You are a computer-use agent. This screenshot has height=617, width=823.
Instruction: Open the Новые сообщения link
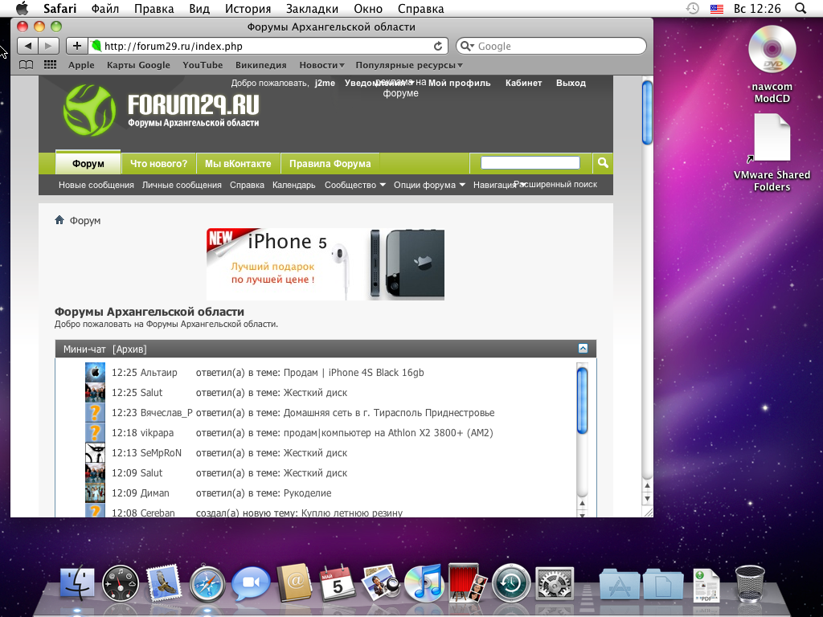[x=96, y=185]
